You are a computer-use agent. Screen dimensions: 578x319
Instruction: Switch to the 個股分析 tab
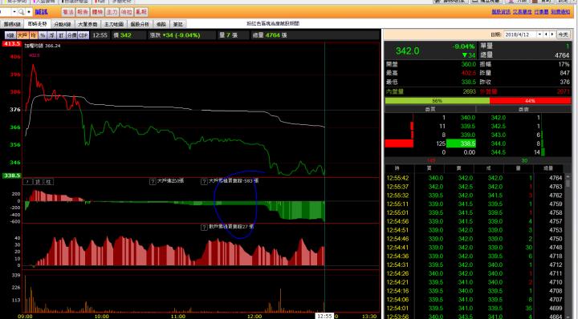click(x=140, y=24)
